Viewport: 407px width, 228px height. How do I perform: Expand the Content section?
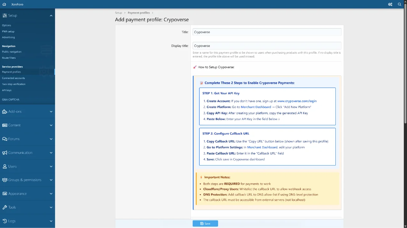coord(51,125)
